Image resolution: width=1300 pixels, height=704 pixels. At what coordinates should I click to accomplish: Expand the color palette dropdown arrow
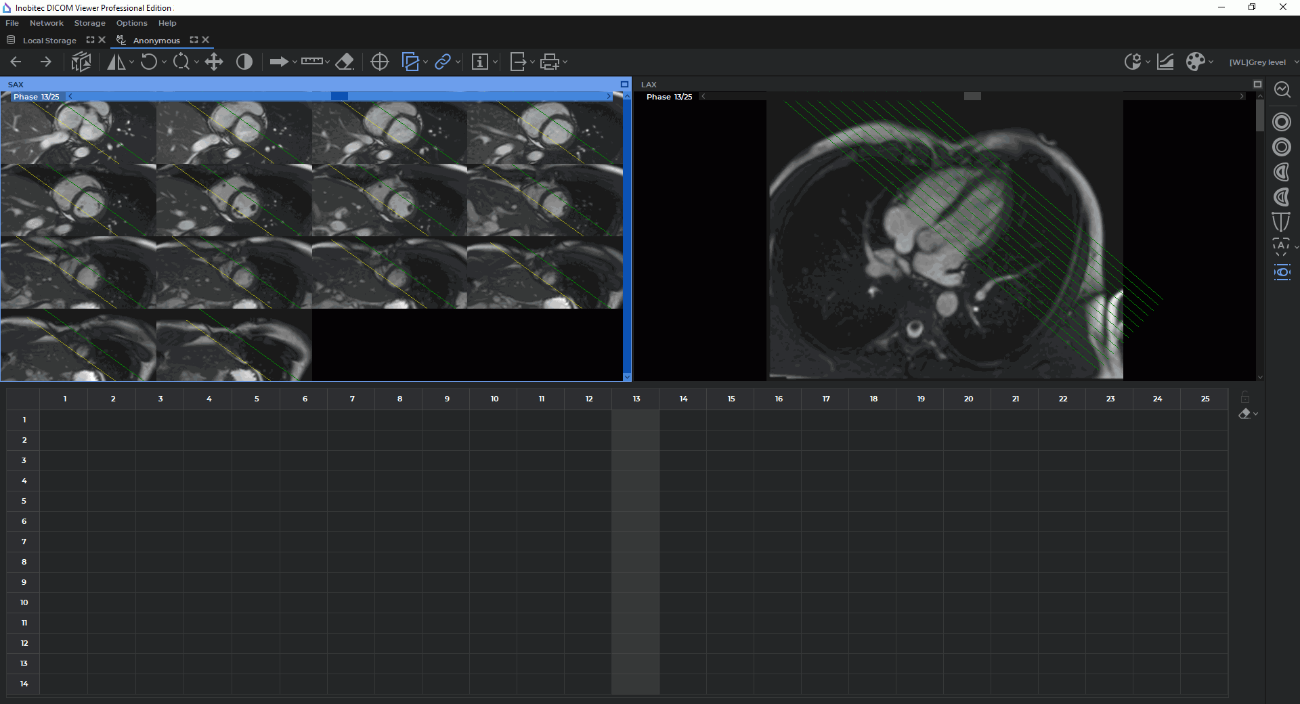click(1211, 62)
